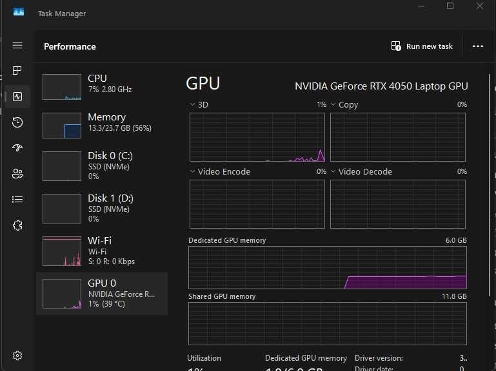The width and height of the screenshot is (496, 371).
Task: Click the Performance page title
Action: tap(70, 47)
